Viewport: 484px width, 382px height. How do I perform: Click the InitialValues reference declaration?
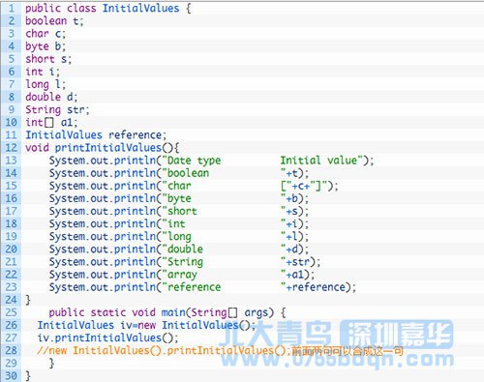pos(96,135)
